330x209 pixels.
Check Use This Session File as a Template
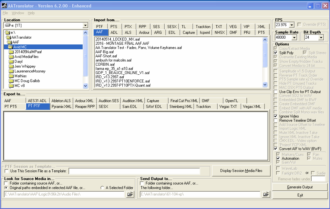click(x=7, y=171)
